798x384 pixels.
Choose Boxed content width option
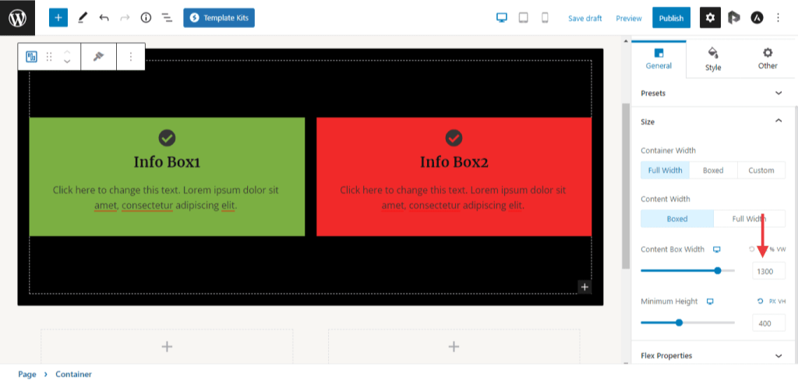click(x=676, y=219)
